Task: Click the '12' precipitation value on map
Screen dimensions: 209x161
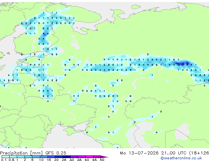Action: pos(178,65)
